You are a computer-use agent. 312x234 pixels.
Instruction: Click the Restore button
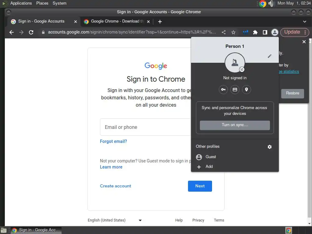[x=292, y=93]
